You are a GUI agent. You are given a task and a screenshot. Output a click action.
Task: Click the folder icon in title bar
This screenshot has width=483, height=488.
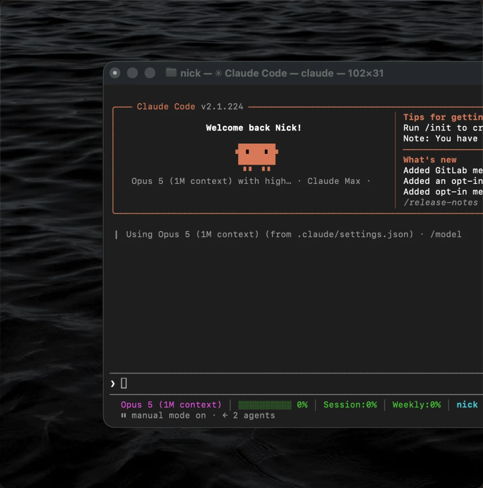coord(171,73)
